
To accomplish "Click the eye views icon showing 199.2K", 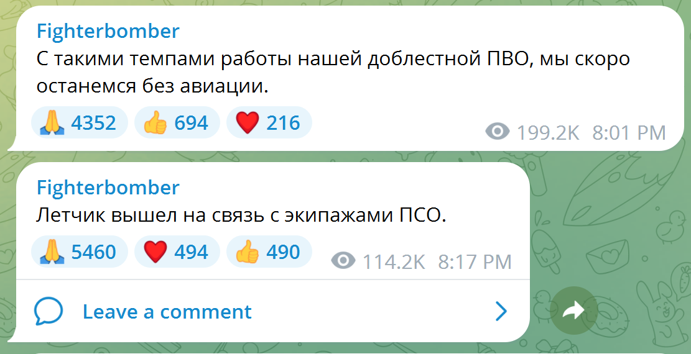I will (497, 132).
